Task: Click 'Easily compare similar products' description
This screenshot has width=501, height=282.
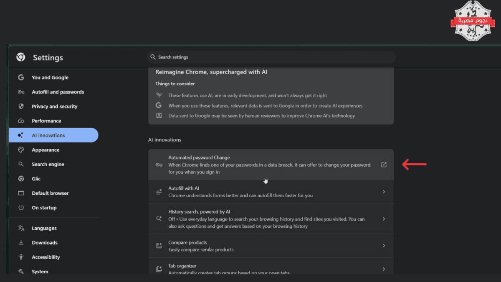Action: point(201,249)
